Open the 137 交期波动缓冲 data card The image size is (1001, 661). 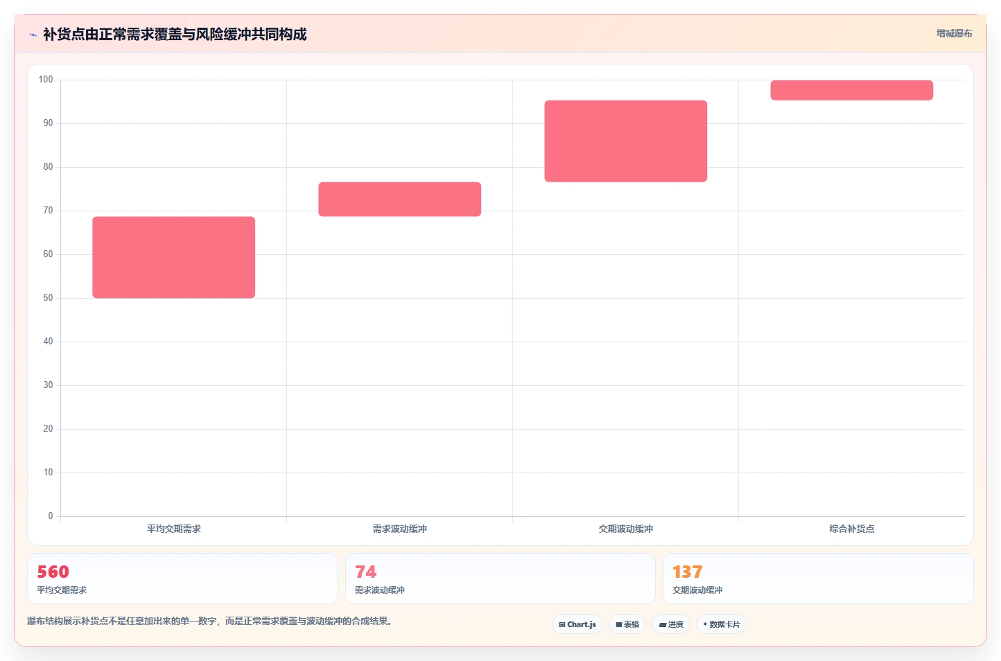coord(818,579)
